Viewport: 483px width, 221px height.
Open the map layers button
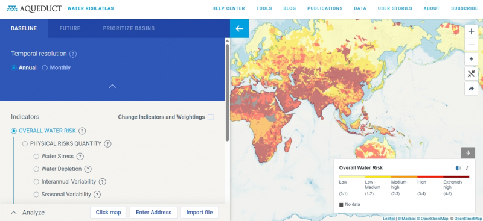[471, 58]
